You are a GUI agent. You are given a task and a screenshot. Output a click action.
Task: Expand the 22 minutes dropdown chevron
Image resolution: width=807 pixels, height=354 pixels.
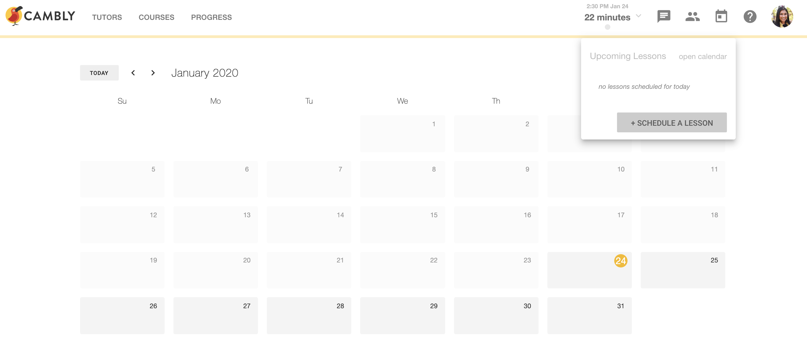[x=639, y=16]
